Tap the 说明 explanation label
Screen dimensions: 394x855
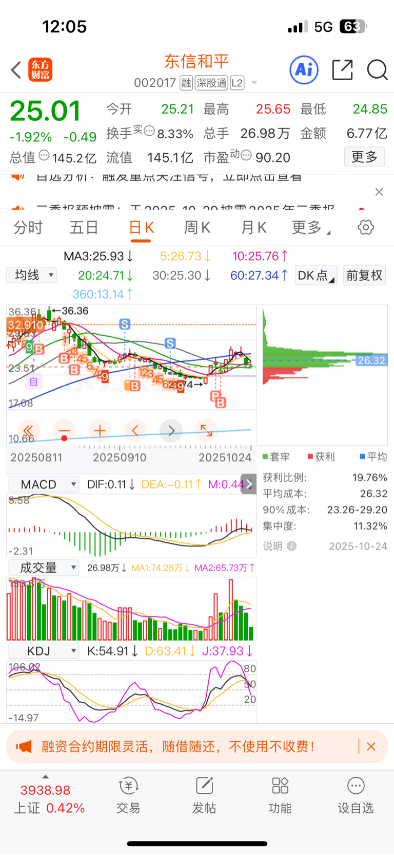[273, 546]
